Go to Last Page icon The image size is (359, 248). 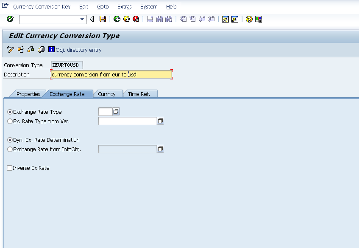coord(212,19)
